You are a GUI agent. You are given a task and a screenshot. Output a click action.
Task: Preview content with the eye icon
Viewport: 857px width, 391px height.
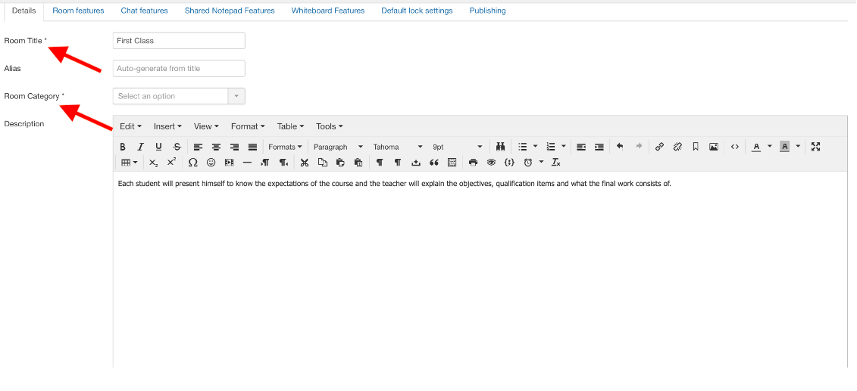click(491, 163)
